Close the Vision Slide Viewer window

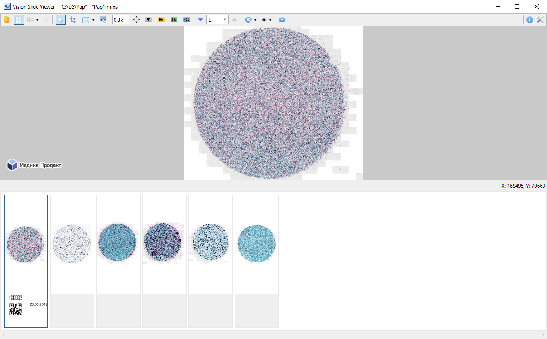pyautogui.click(x=537, y=6)
